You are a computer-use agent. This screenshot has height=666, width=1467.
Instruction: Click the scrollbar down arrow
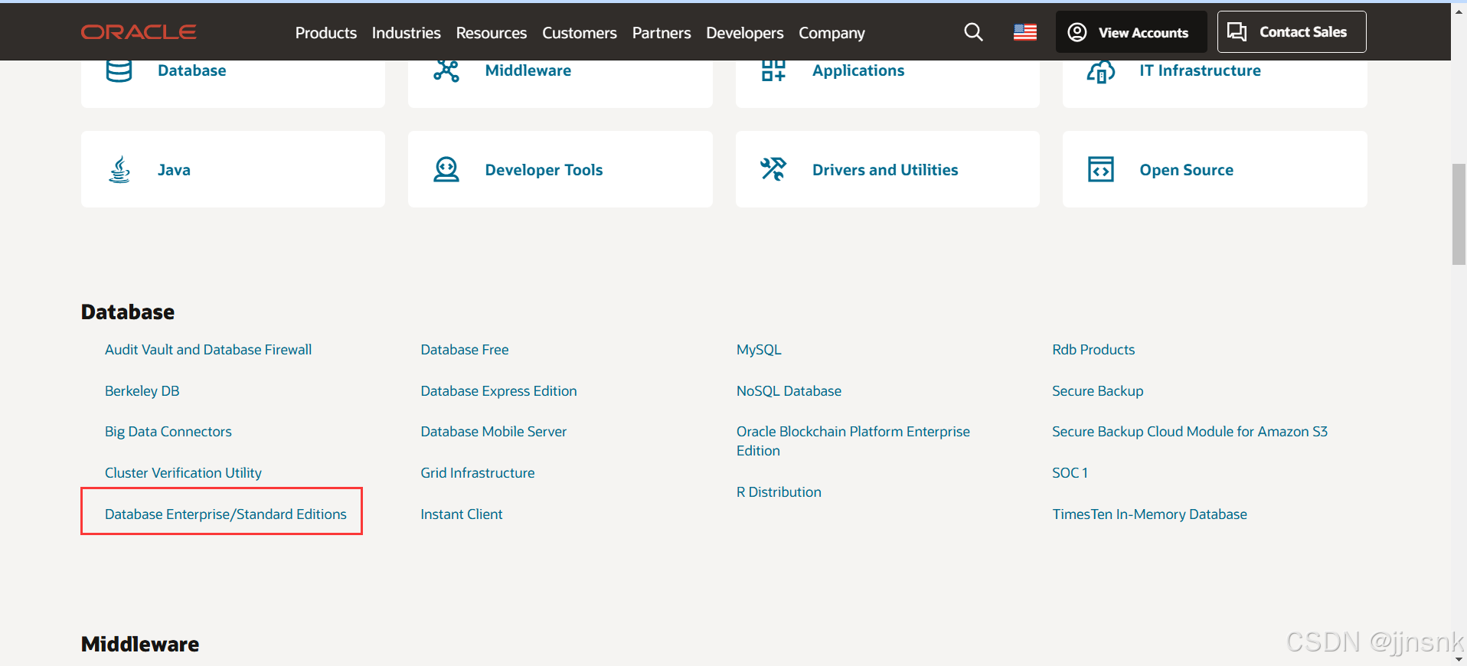(1459, 659)
